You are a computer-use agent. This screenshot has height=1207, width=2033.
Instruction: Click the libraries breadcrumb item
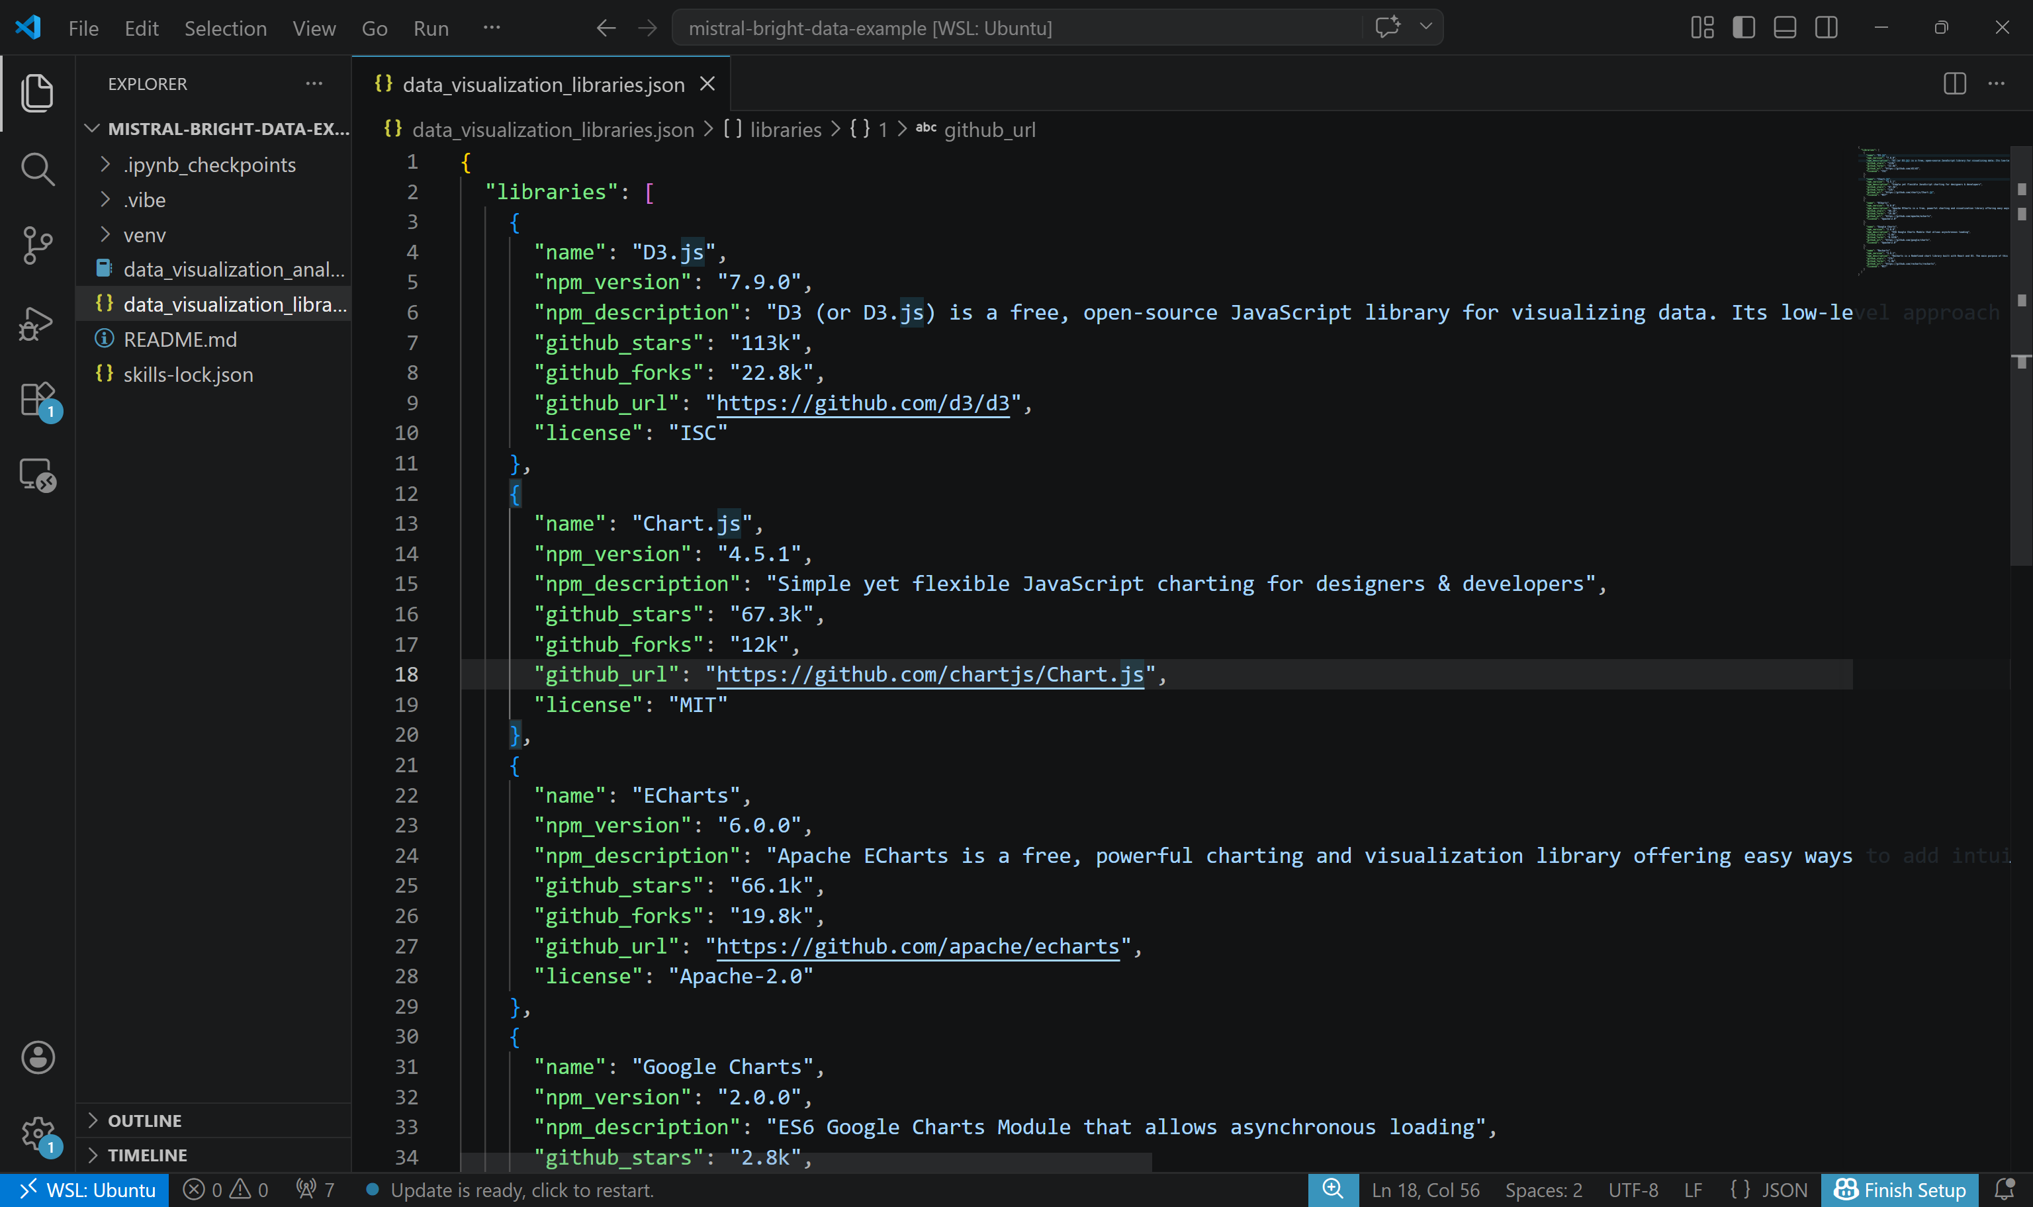[785, 129]
